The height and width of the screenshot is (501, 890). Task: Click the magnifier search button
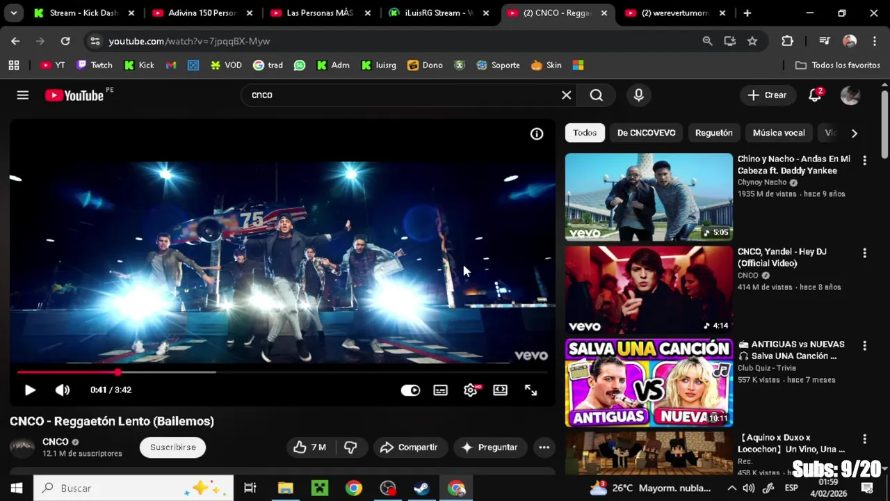[597, 95]
